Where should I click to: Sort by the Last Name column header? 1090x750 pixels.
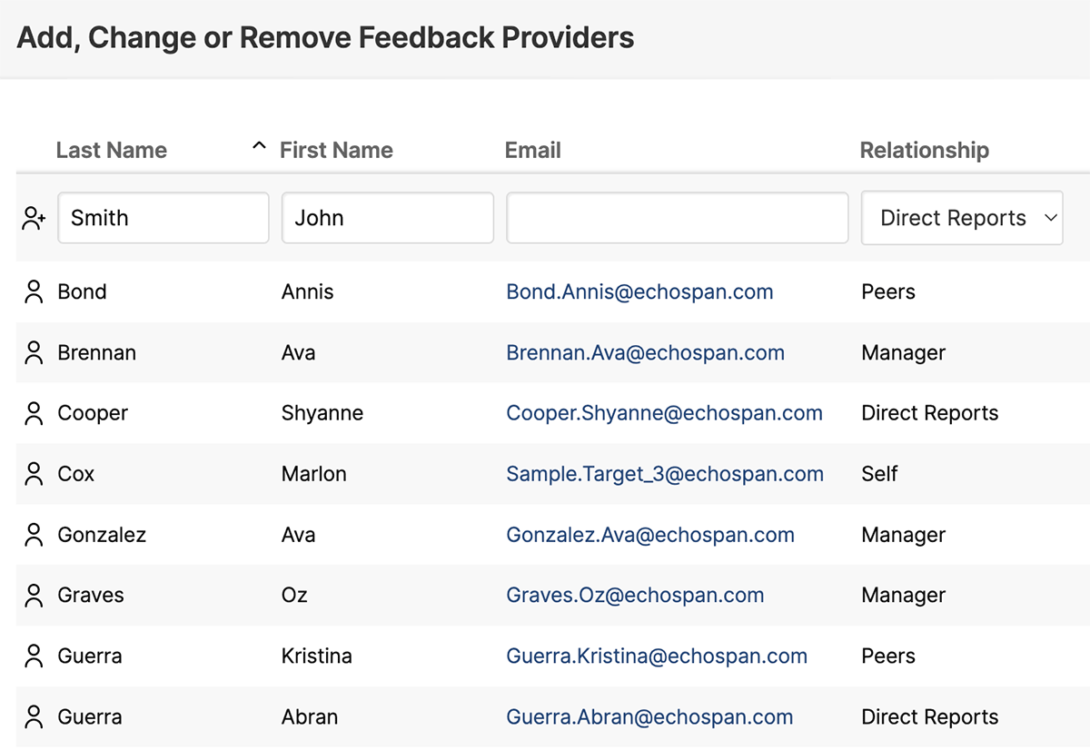112,150
